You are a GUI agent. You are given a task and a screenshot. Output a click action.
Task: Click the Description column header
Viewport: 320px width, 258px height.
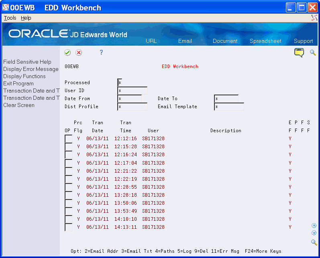coord(226,131)
